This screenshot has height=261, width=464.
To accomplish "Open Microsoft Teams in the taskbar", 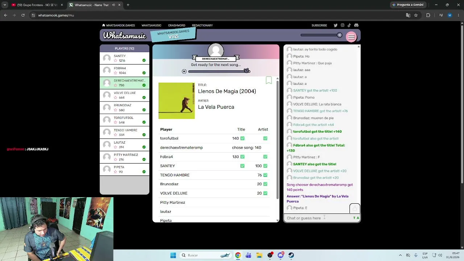I will point(248,255).
